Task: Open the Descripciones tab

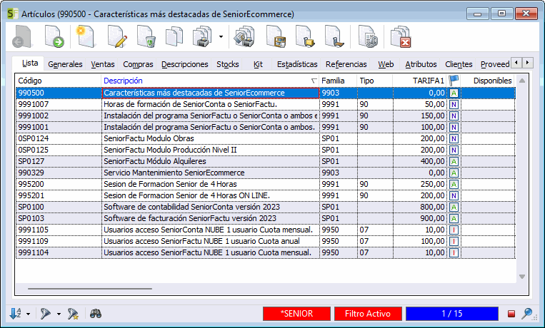Action: click(x=184, y=64)
